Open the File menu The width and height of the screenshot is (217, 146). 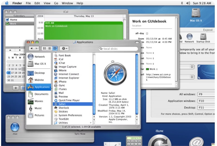[28, 3]
